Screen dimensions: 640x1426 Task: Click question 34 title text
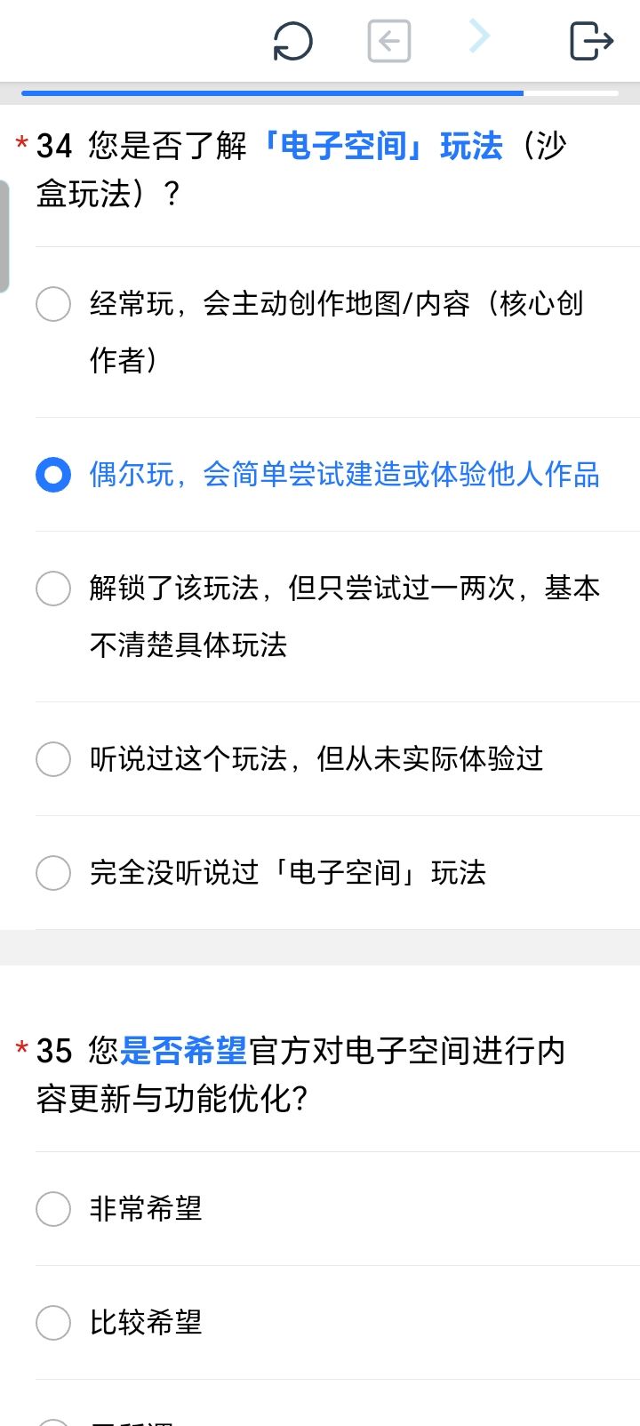coord(300,169)
